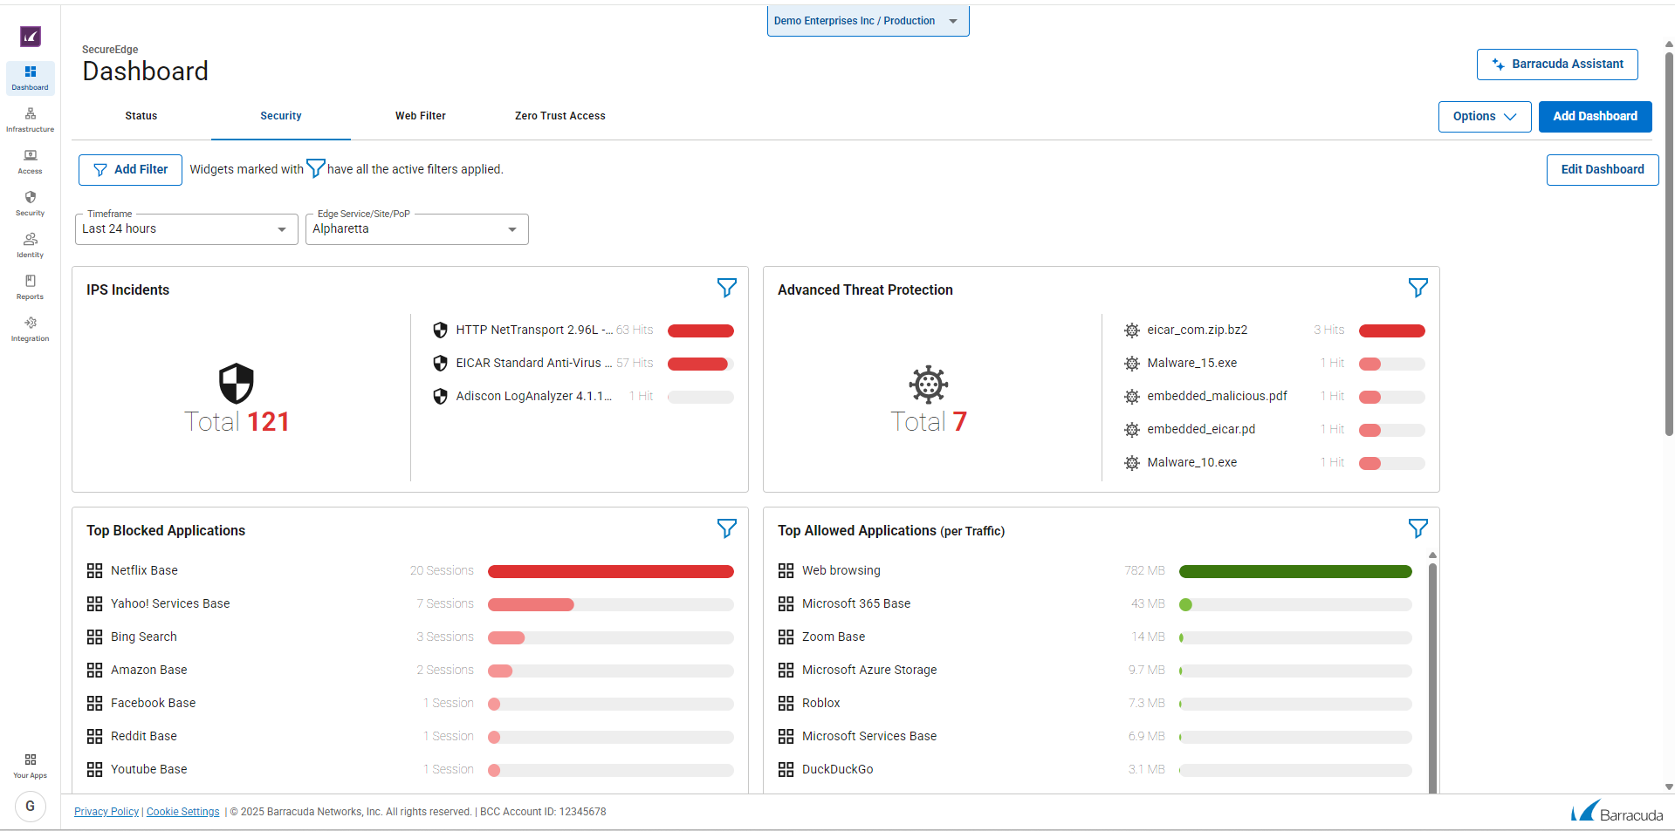Open the Edge Service/Site/PoP dropdown
The image size is (1675, 831).
(x=416, y=229)
